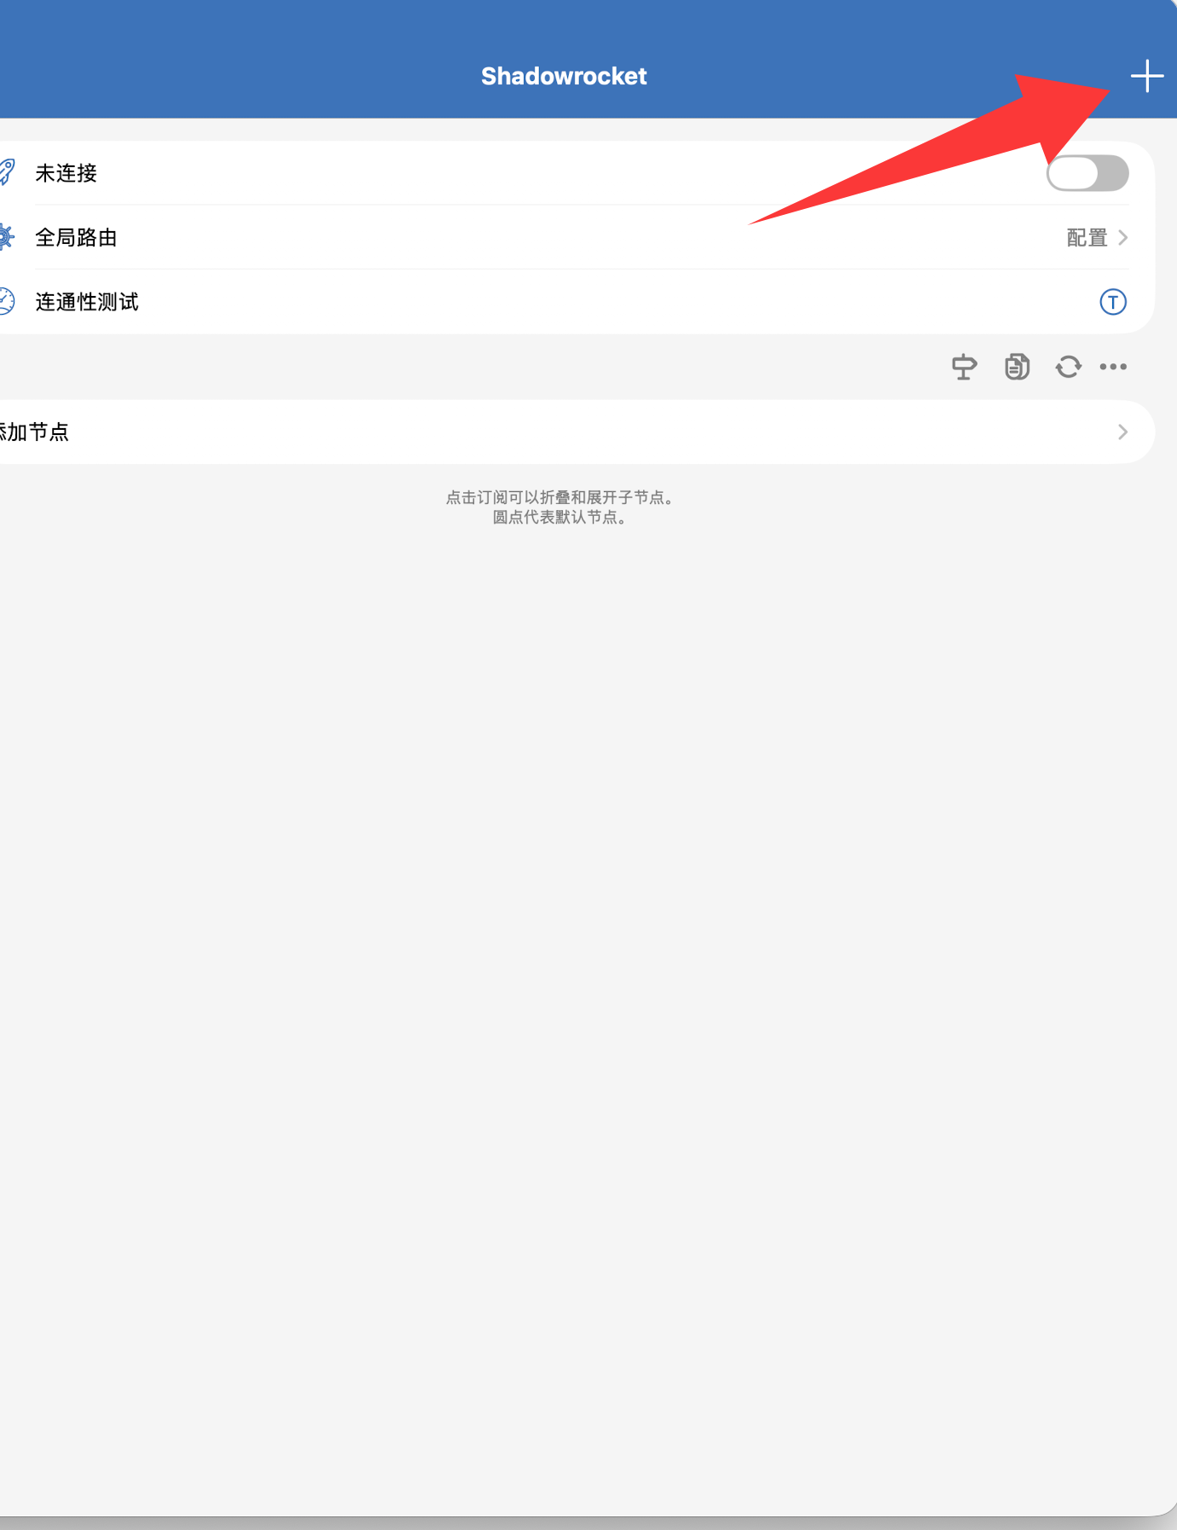Click the signpost icon above node list
The height and width of the screenshot is (1530, 1177).
click(x=964, y=367)
